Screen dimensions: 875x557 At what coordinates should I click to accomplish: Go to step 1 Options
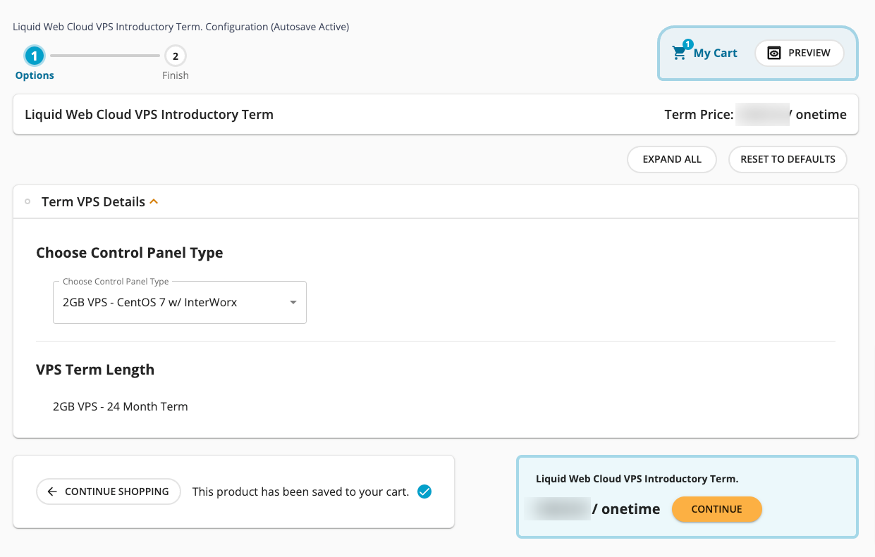tap(34, 56)
